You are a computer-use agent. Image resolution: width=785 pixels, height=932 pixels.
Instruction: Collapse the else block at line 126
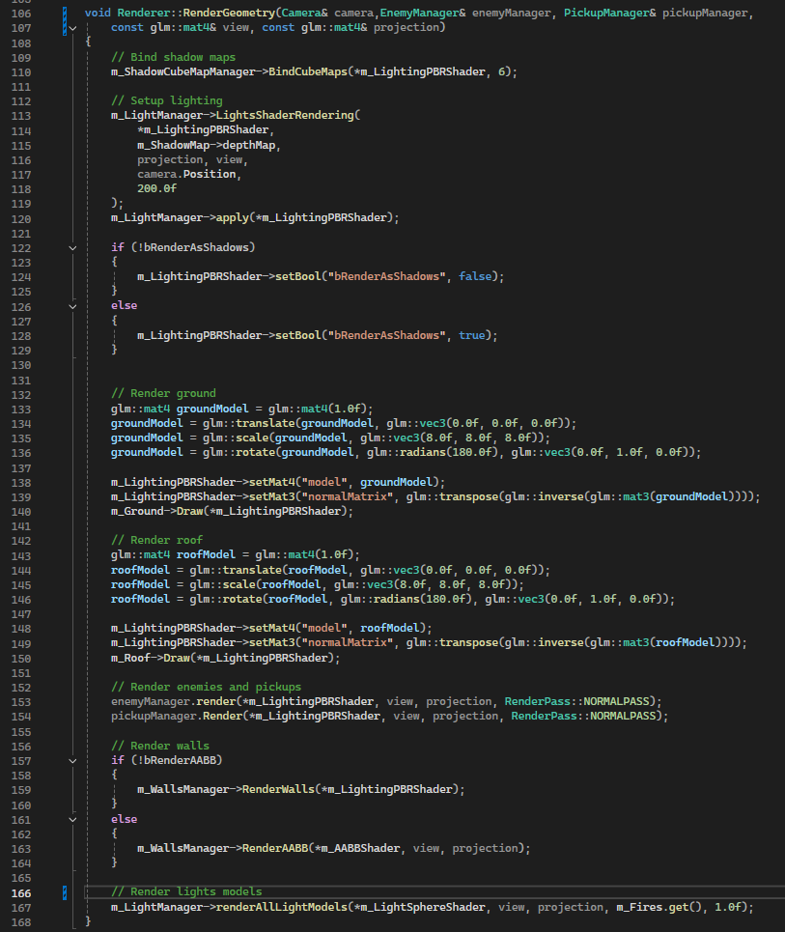74,305
